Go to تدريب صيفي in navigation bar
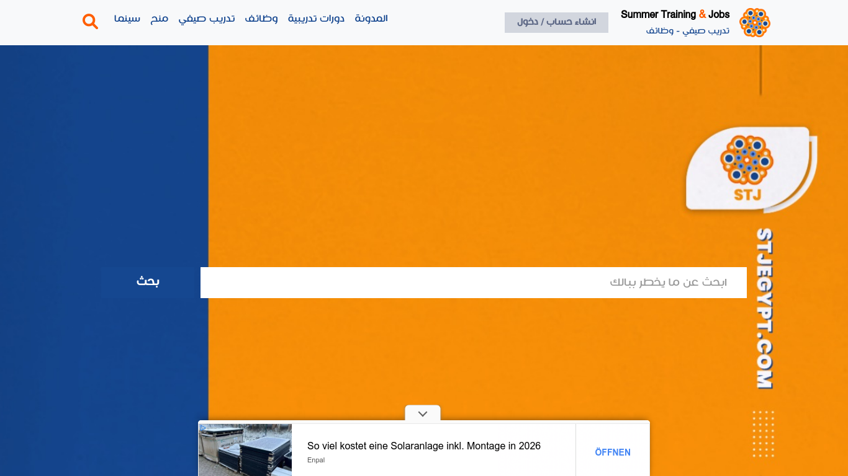Screen dimensions: 848x476 click(x=207, y=19)
